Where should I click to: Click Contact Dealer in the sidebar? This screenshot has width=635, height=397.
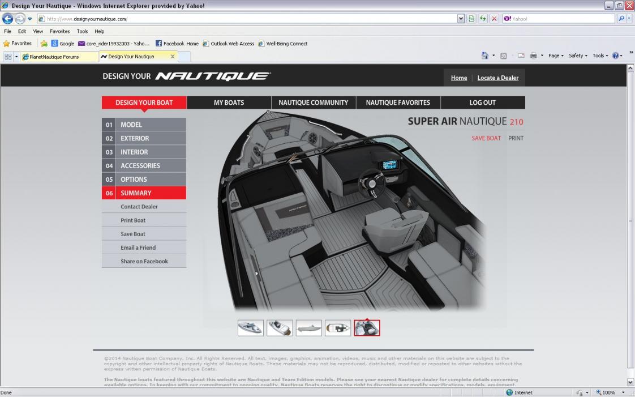[x=144, y=207]
